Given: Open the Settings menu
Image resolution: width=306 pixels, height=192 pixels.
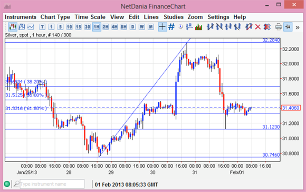Looking at the screenshot, I should [x=218, y=17].
